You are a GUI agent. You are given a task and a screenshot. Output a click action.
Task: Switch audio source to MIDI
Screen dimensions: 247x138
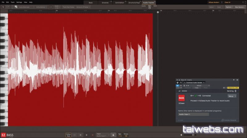[x=155, y=6]
